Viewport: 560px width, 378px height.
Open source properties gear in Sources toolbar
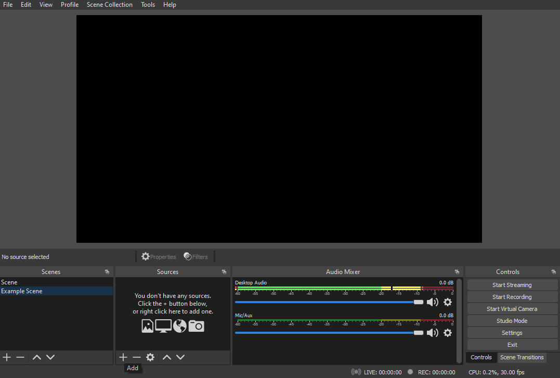coord(150,357)
